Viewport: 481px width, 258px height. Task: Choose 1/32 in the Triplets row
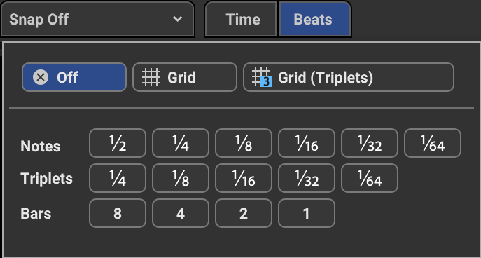pyautogui.click(x=307, y=178)
